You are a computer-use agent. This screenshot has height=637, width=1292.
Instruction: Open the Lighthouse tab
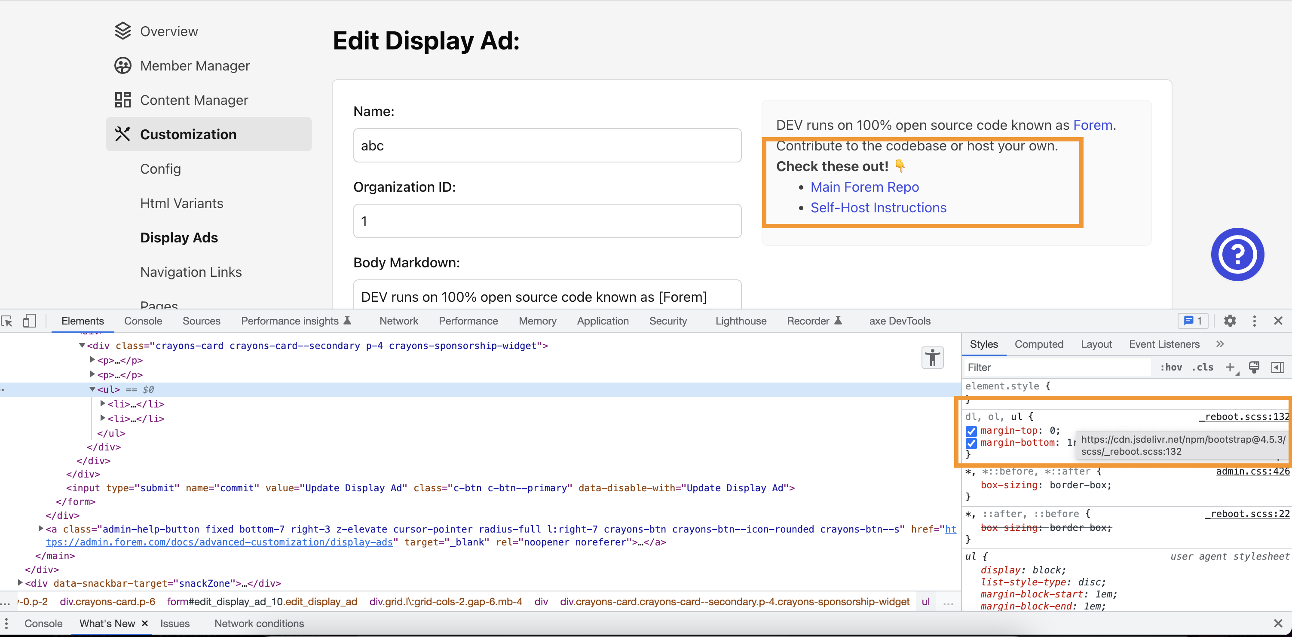pos(741,321)
